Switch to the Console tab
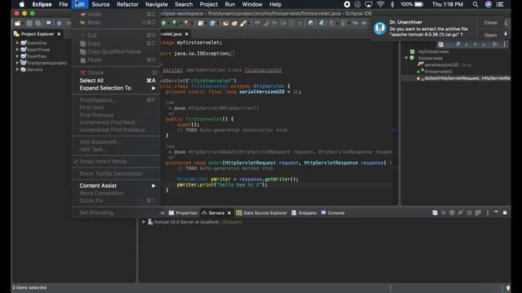This screenshot has width=522, height=293. [333, 213]
